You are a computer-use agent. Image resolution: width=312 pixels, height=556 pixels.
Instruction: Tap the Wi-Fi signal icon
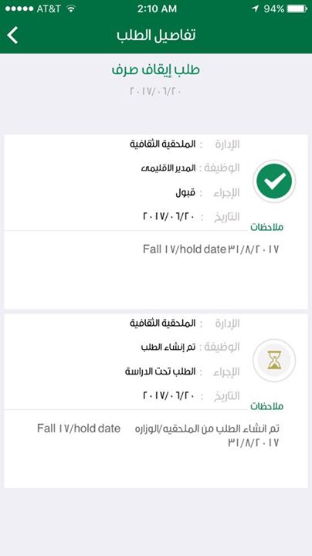click(71, 8)
